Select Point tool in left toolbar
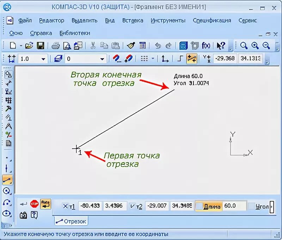The image size is (282, 240). tap(7, 158)
